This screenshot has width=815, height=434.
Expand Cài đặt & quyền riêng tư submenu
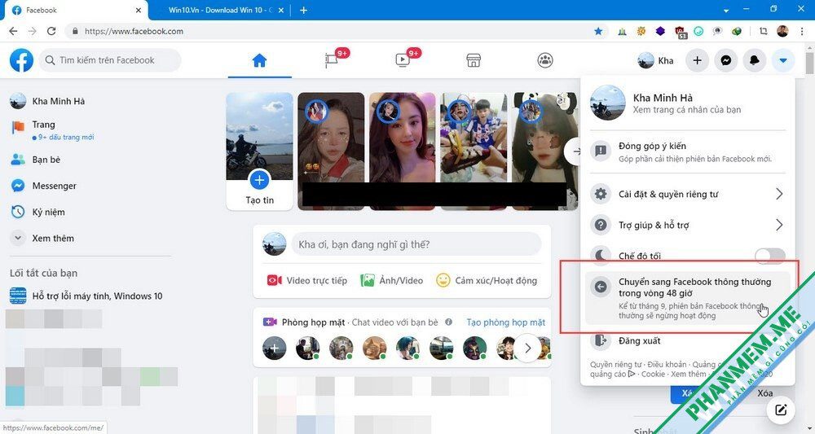pyautogui.click(x=687, y=194)
